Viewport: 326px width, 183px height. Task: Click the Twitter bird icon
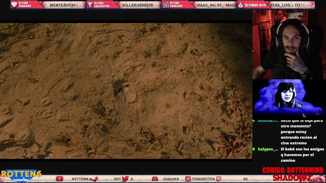coord(125,179)
